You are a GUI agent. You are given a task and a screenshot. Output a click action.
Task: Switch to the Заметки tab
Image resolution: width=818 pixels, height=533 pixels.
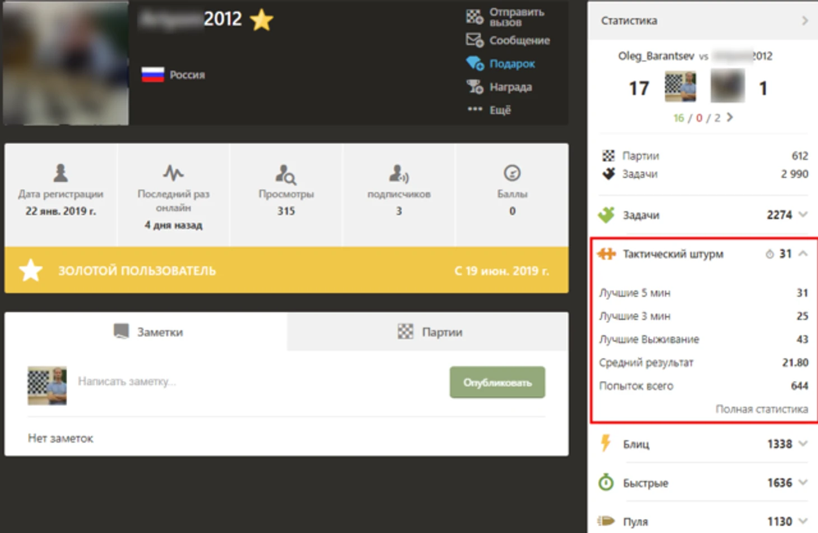pos(146,331)
